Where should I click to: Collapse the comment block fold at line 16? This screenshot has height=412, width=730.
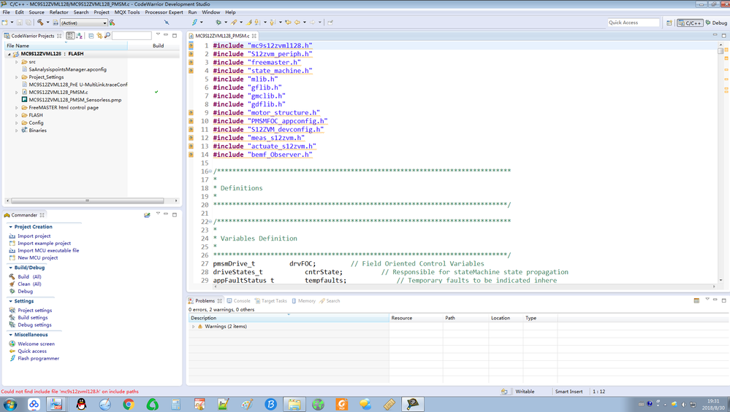(210, 171)
